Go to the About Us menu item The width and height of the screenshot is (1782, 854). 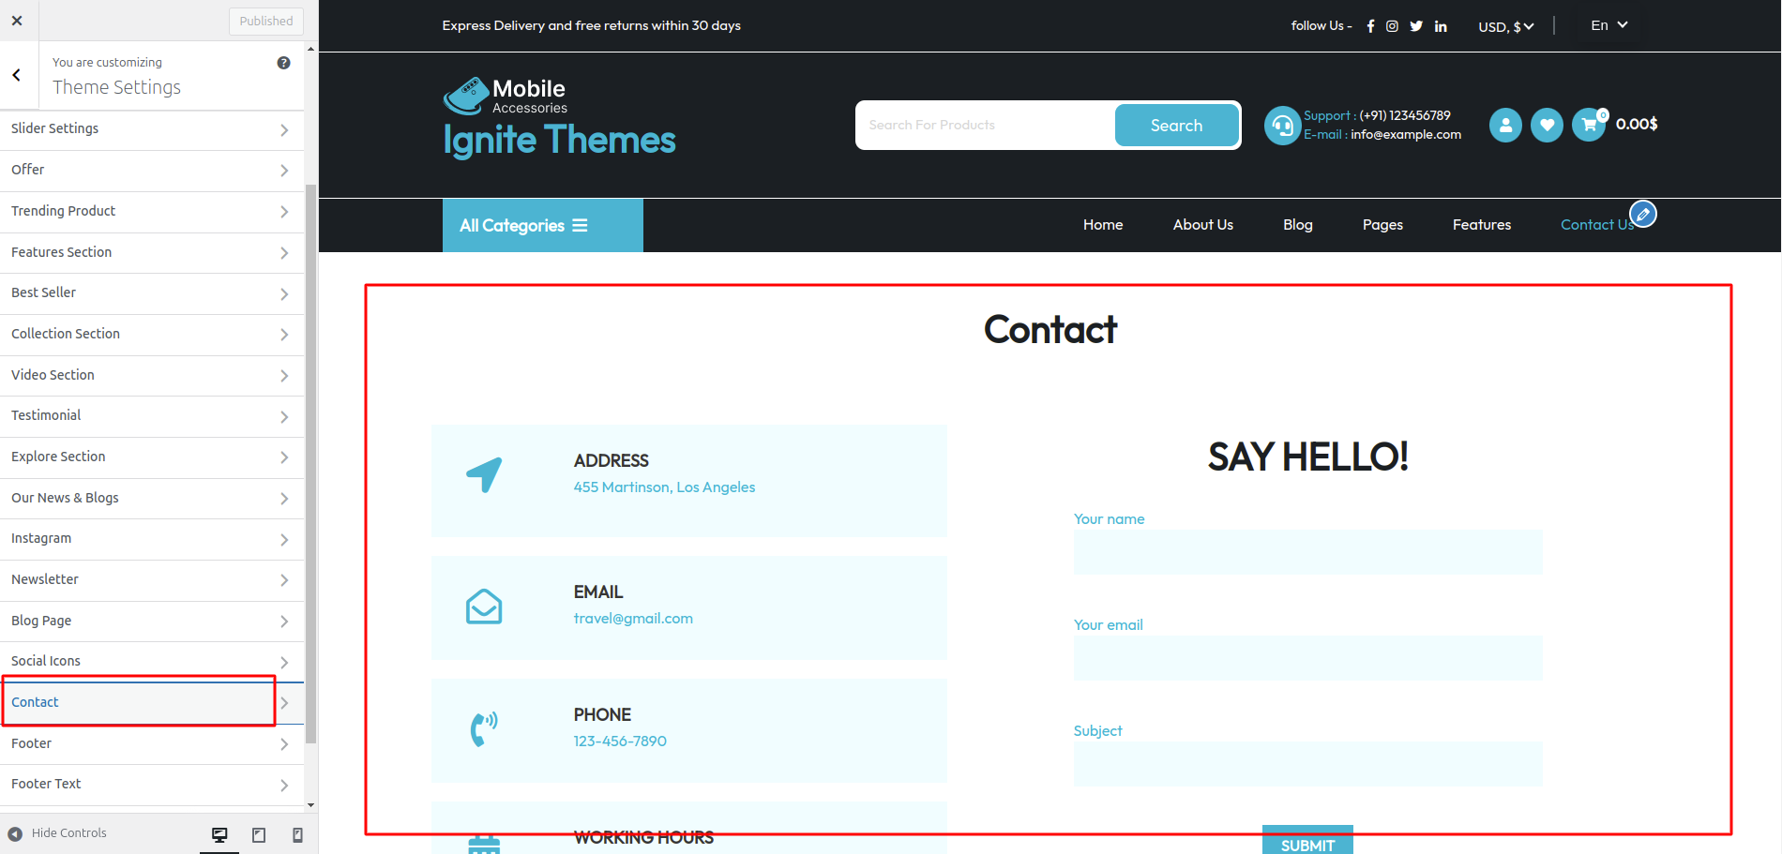coord(1203,225)
